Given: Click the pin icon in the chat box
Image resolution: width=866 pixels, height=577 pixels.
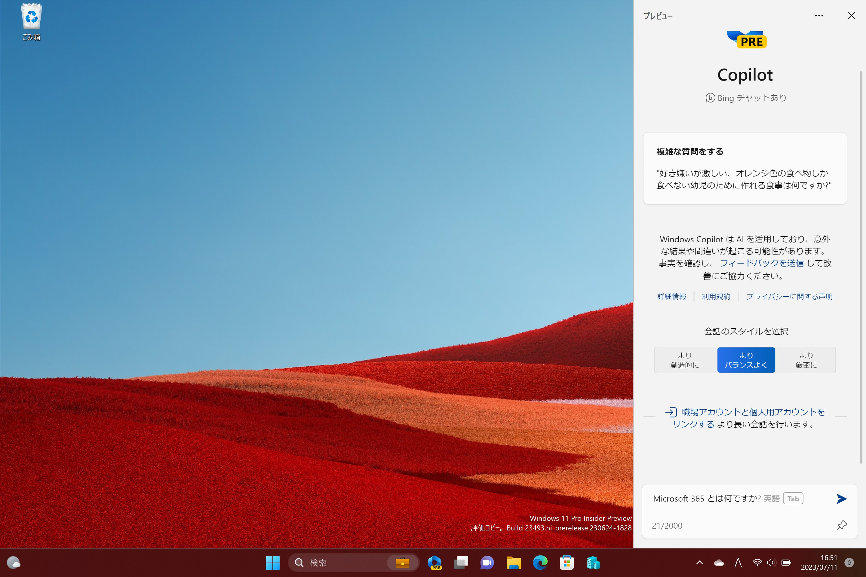Looking at the screenshot, I should [842, 525].
